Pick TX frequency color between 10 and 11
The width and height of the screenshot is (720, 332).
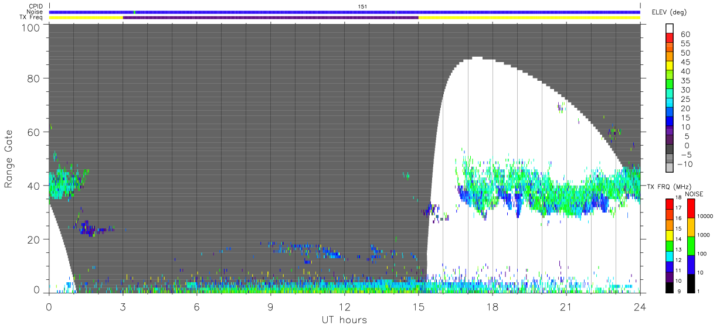tap(670, 276)
